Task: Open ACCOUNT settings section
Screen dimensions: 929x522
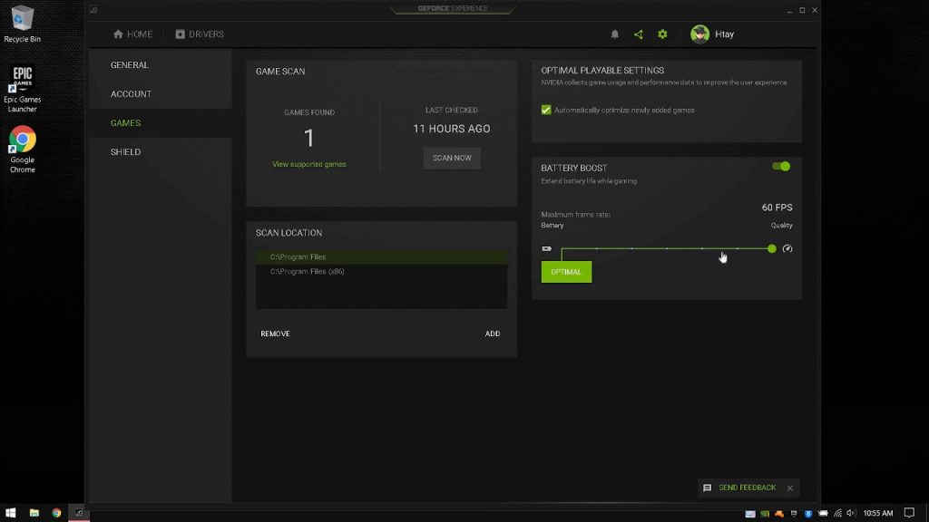Action: (131, 94)
